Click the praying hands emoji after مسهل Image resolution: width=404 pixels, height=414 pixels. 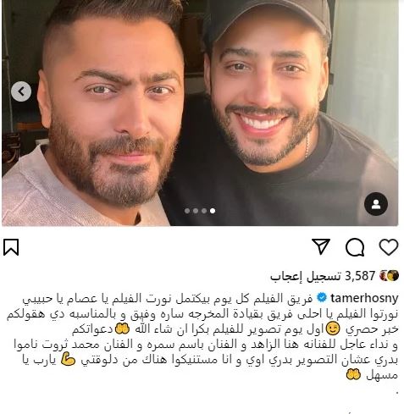353,375
